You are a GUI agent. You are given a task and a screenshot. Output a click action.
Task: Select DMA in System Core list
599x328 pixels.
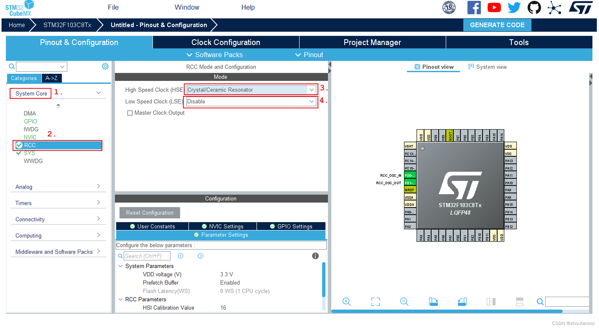click(x=30, y=113)
